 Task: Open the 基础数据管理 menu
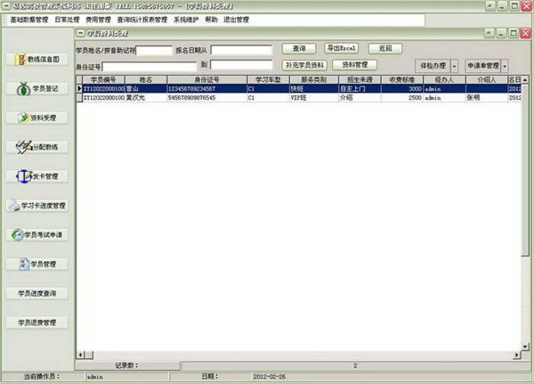29,20
